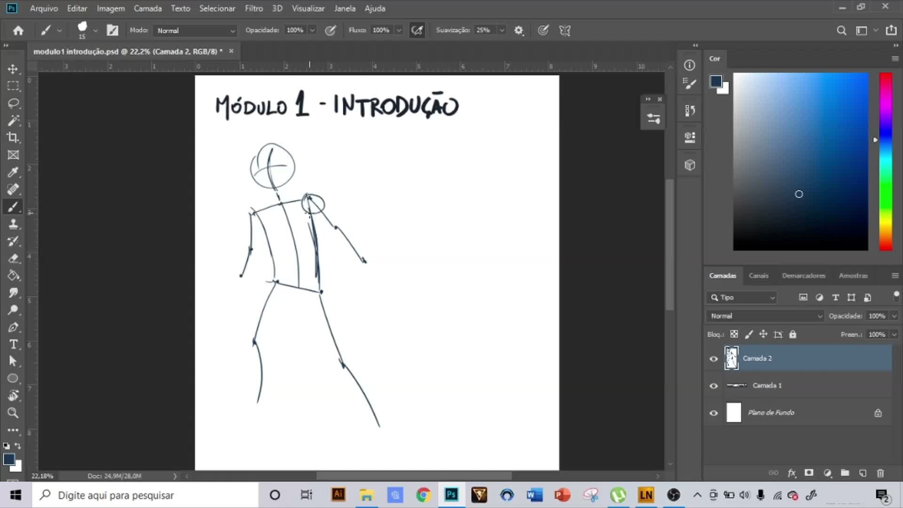Toggle airbrush build-up effect

[x=417, y=30]
